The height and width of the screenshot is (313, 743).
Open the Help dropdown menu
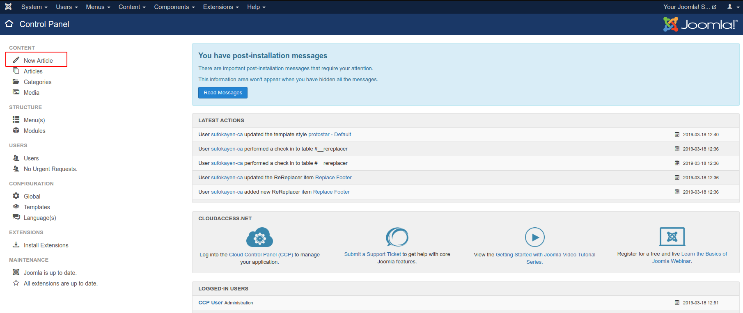256,7
